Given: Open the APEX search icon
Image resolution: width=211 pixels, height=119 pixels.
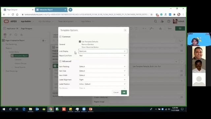Looking at the screenshot, I should click(x=155, y=21).
